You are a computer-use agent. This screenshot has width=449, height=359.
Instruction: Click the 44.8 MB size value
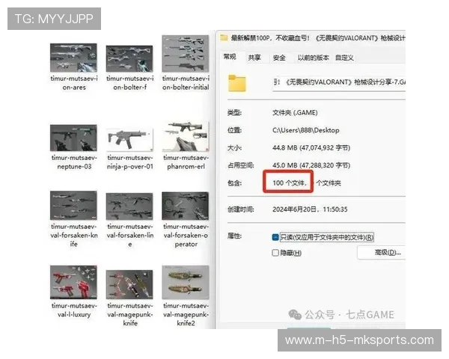click(x=311, y=148)
